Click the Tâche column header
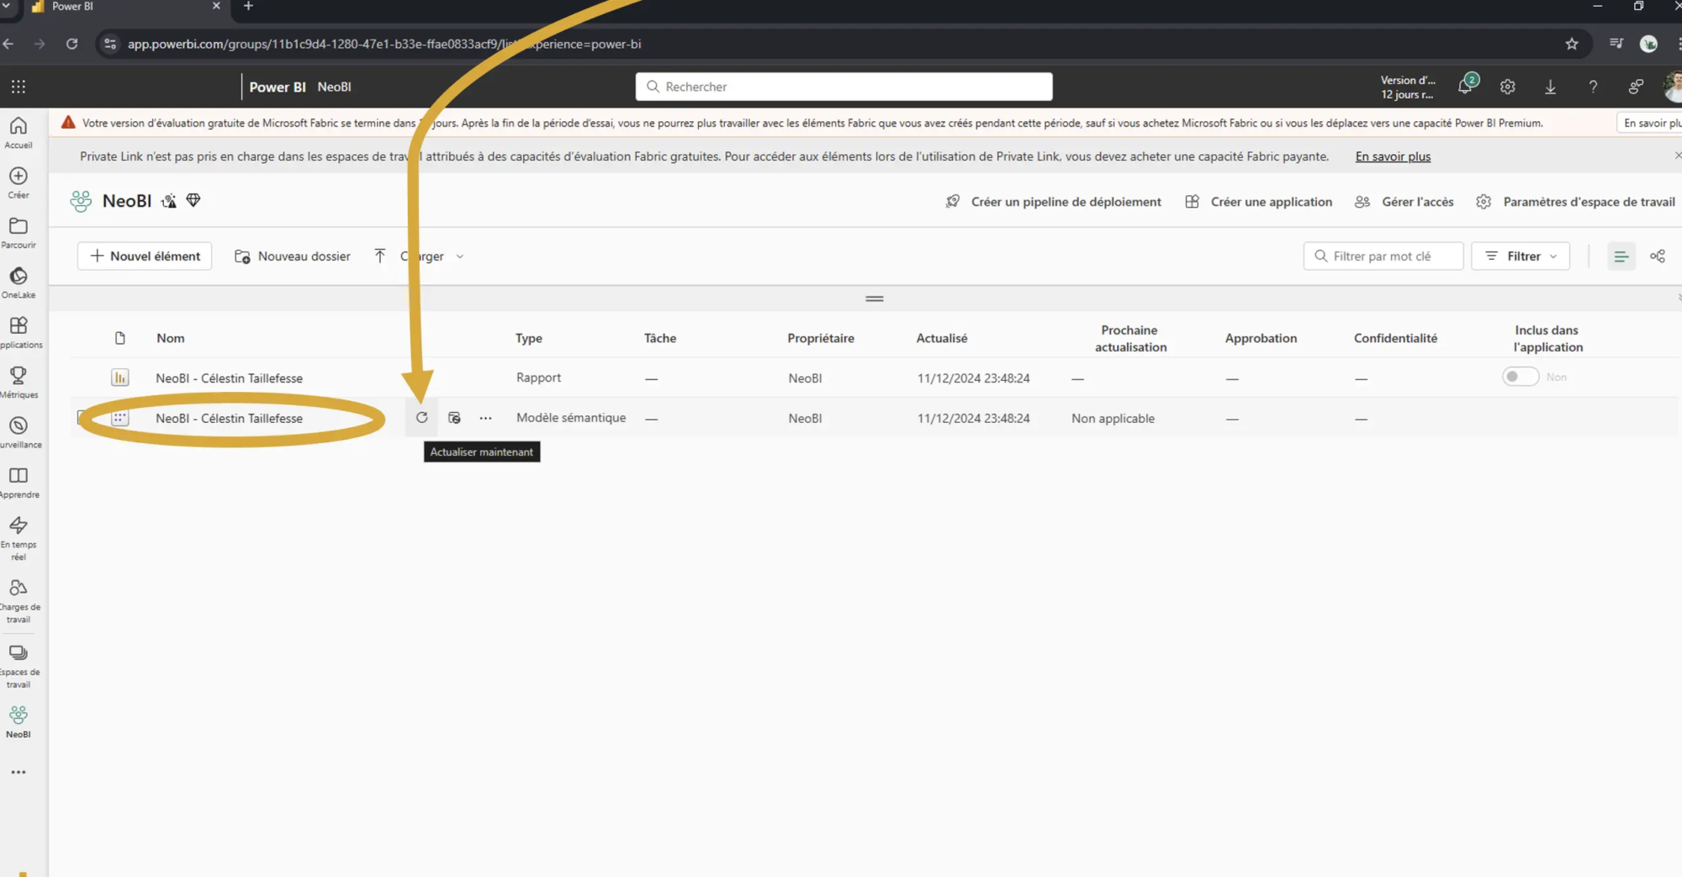This screenshot has width=1682, height=877. 660,338
